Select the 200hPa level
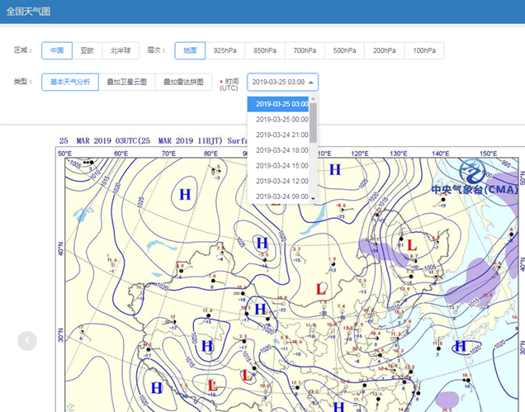Image resolution: width=525 pixels, height=412 pixels. 384,50
